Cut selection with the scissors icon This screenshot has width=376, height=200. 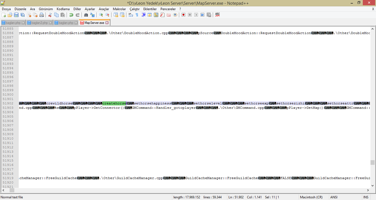[50, 15]
